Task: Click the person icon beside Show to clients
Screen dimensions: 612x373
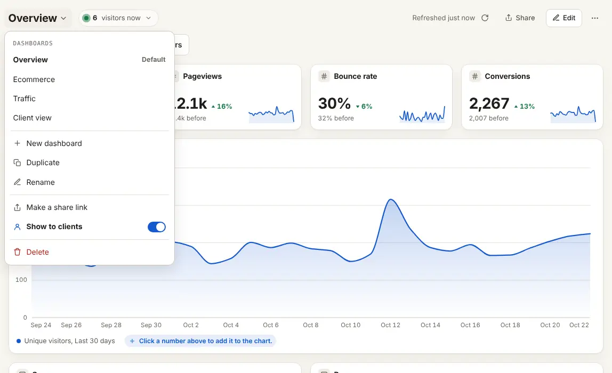Action: [x=17, y=226]
